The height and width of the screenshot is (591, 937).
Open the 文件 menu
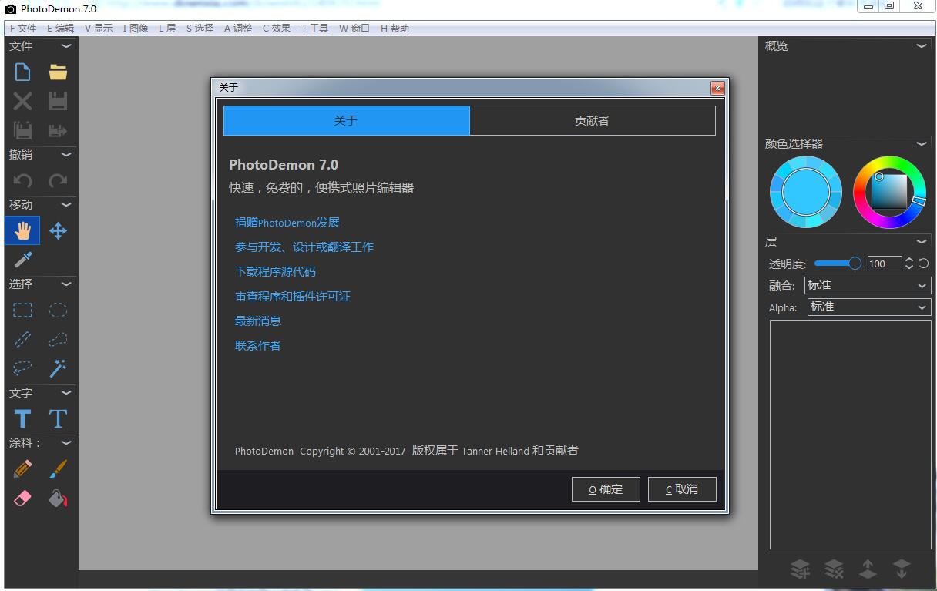(23, 29)
